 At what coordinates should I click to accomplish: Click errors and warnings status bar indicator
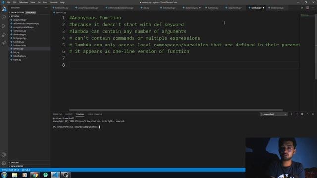[26, 170]
